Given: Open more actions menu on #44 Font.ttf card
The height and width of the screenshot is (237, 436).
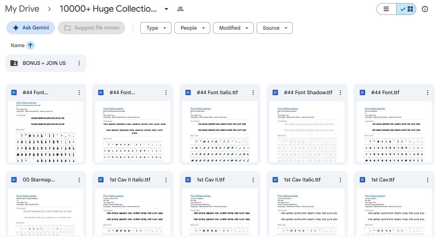Looking at the screenshot, I should (428, 92).
